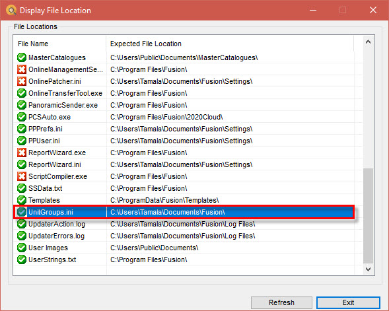
Task: Click red X icon beside OnlineManagementSe...
Action: pyautogui.click(x=22, y=69)
